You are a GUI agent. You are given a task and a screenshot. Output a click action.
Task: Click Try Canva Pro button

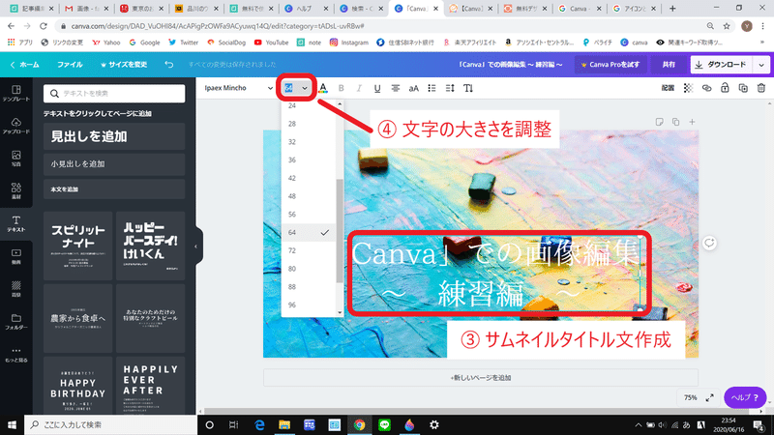[x=610, y=65]
